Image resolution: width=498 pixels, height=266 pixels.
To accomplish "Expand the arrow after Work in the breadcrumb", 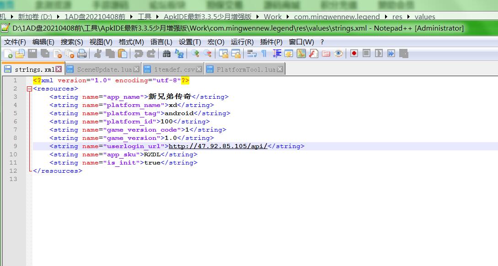I will click(288, 16).
